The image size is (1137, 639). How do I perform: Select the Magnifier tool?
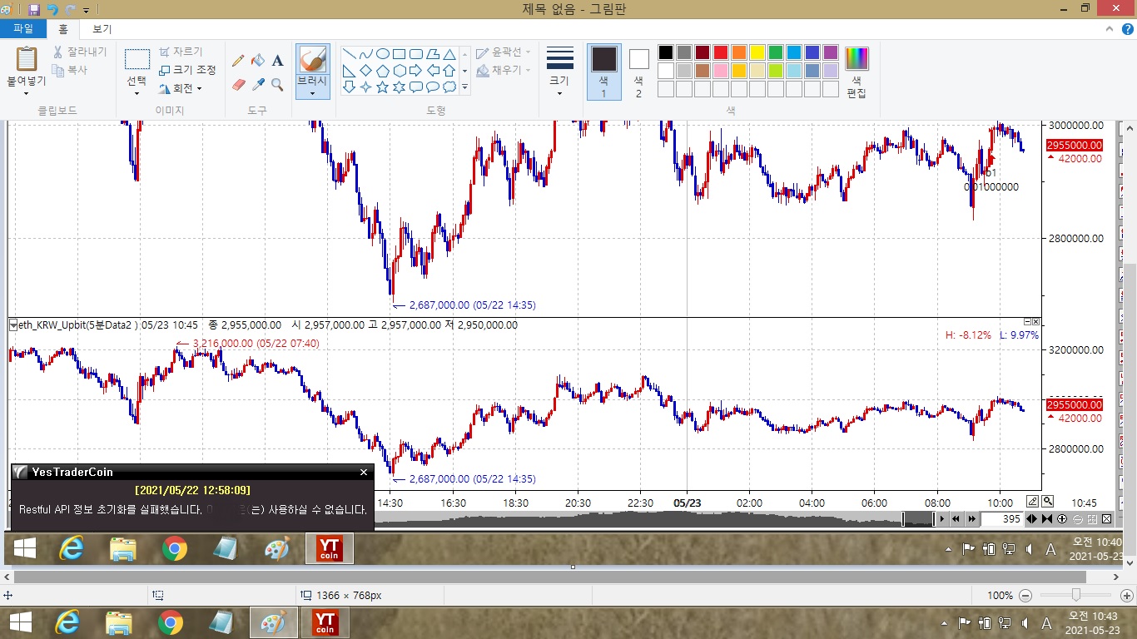(x=278, y=85)
